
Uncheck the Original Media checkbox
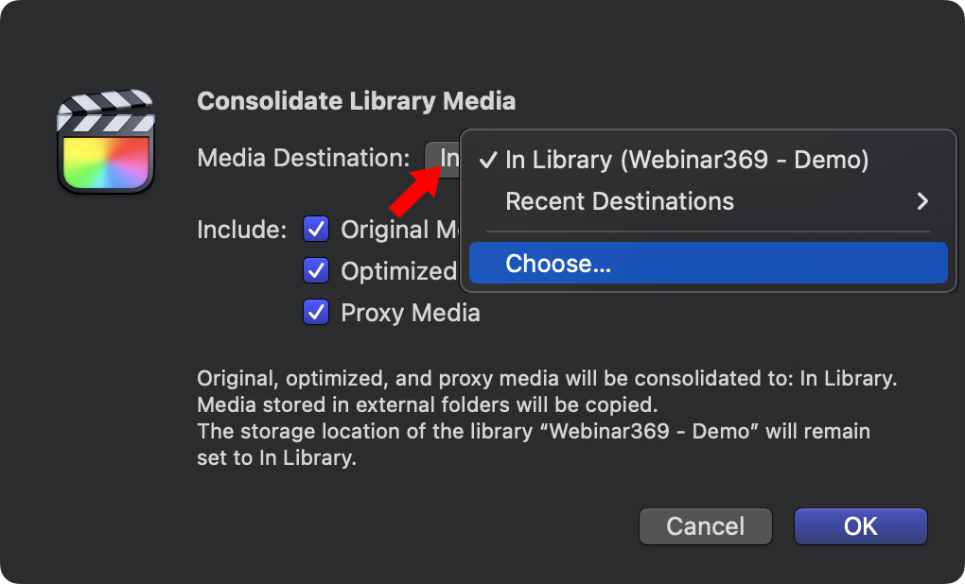point(316,229)
